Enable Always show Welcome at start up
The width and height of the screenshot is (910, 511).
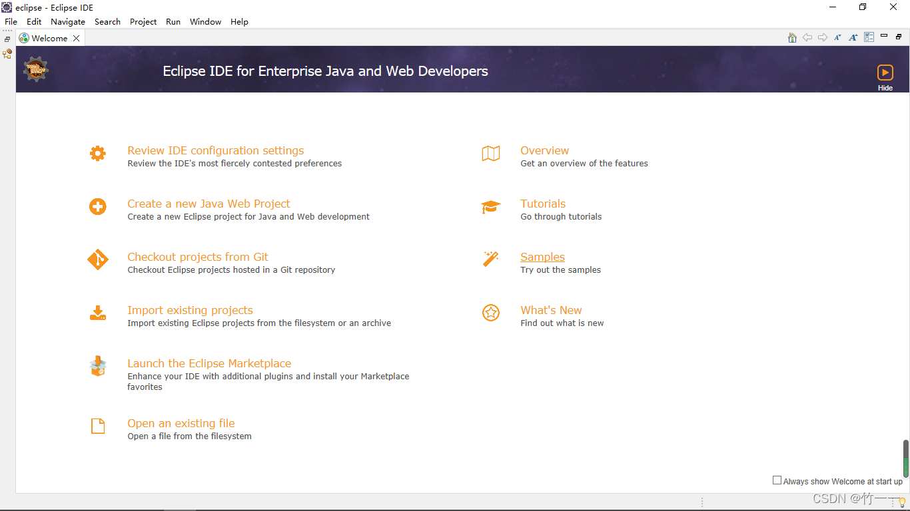777,480
